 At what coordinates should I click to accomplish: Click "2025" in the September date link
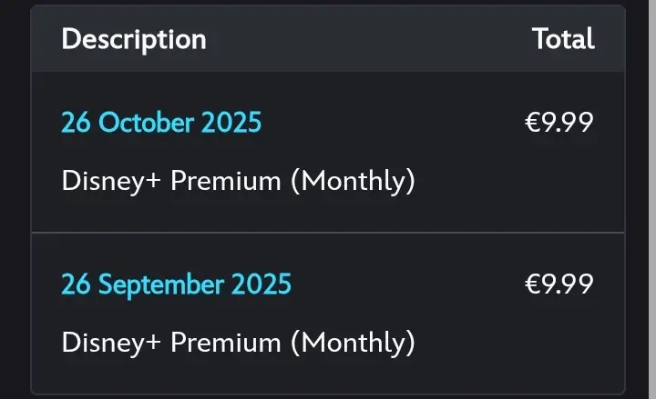click(x=261, y=284)
